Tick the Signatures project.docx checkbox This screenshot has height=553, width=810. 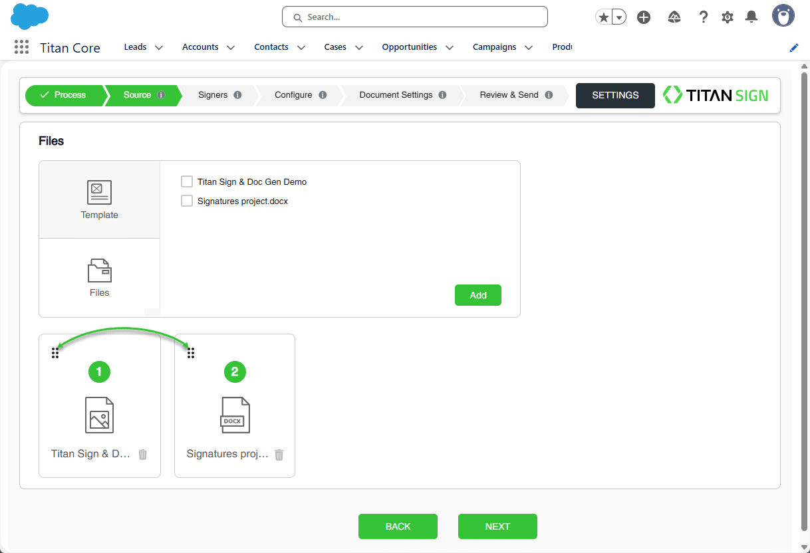pyautogui.click(x=187, y=201)
